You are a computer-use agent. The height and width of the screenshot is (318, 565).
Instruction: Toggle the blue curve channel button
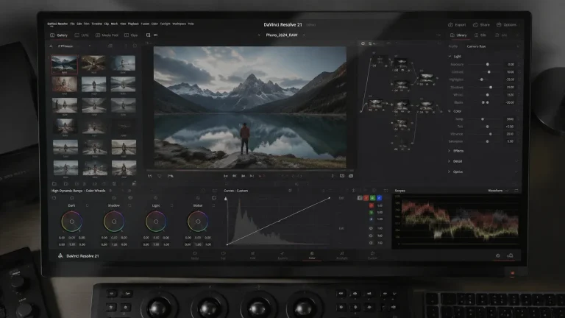point(379,198)
